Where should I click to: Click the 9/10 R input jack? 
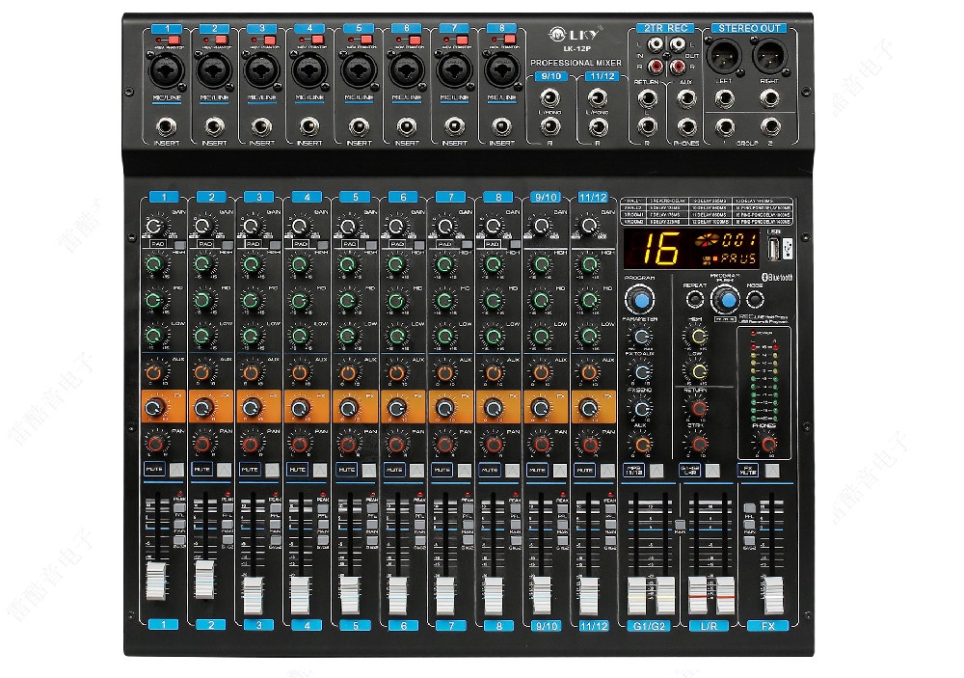point(549,126)
